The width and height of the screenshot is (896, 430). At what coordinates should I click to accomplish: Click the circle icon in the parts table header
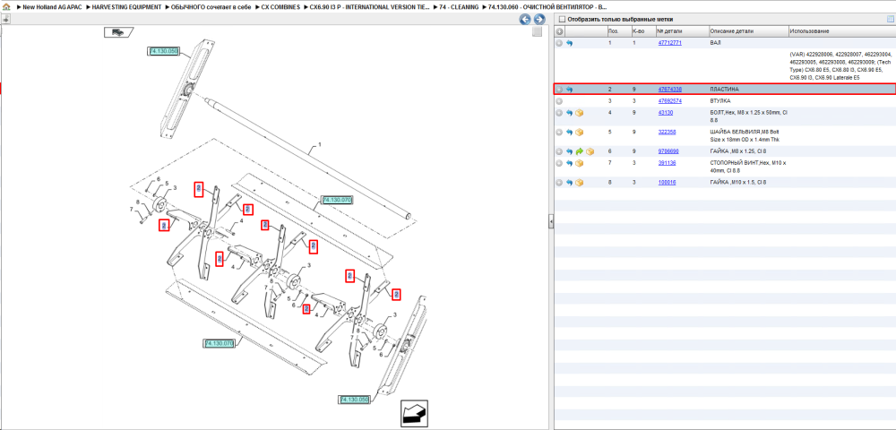pyautogui.click(x=559, y=31)
